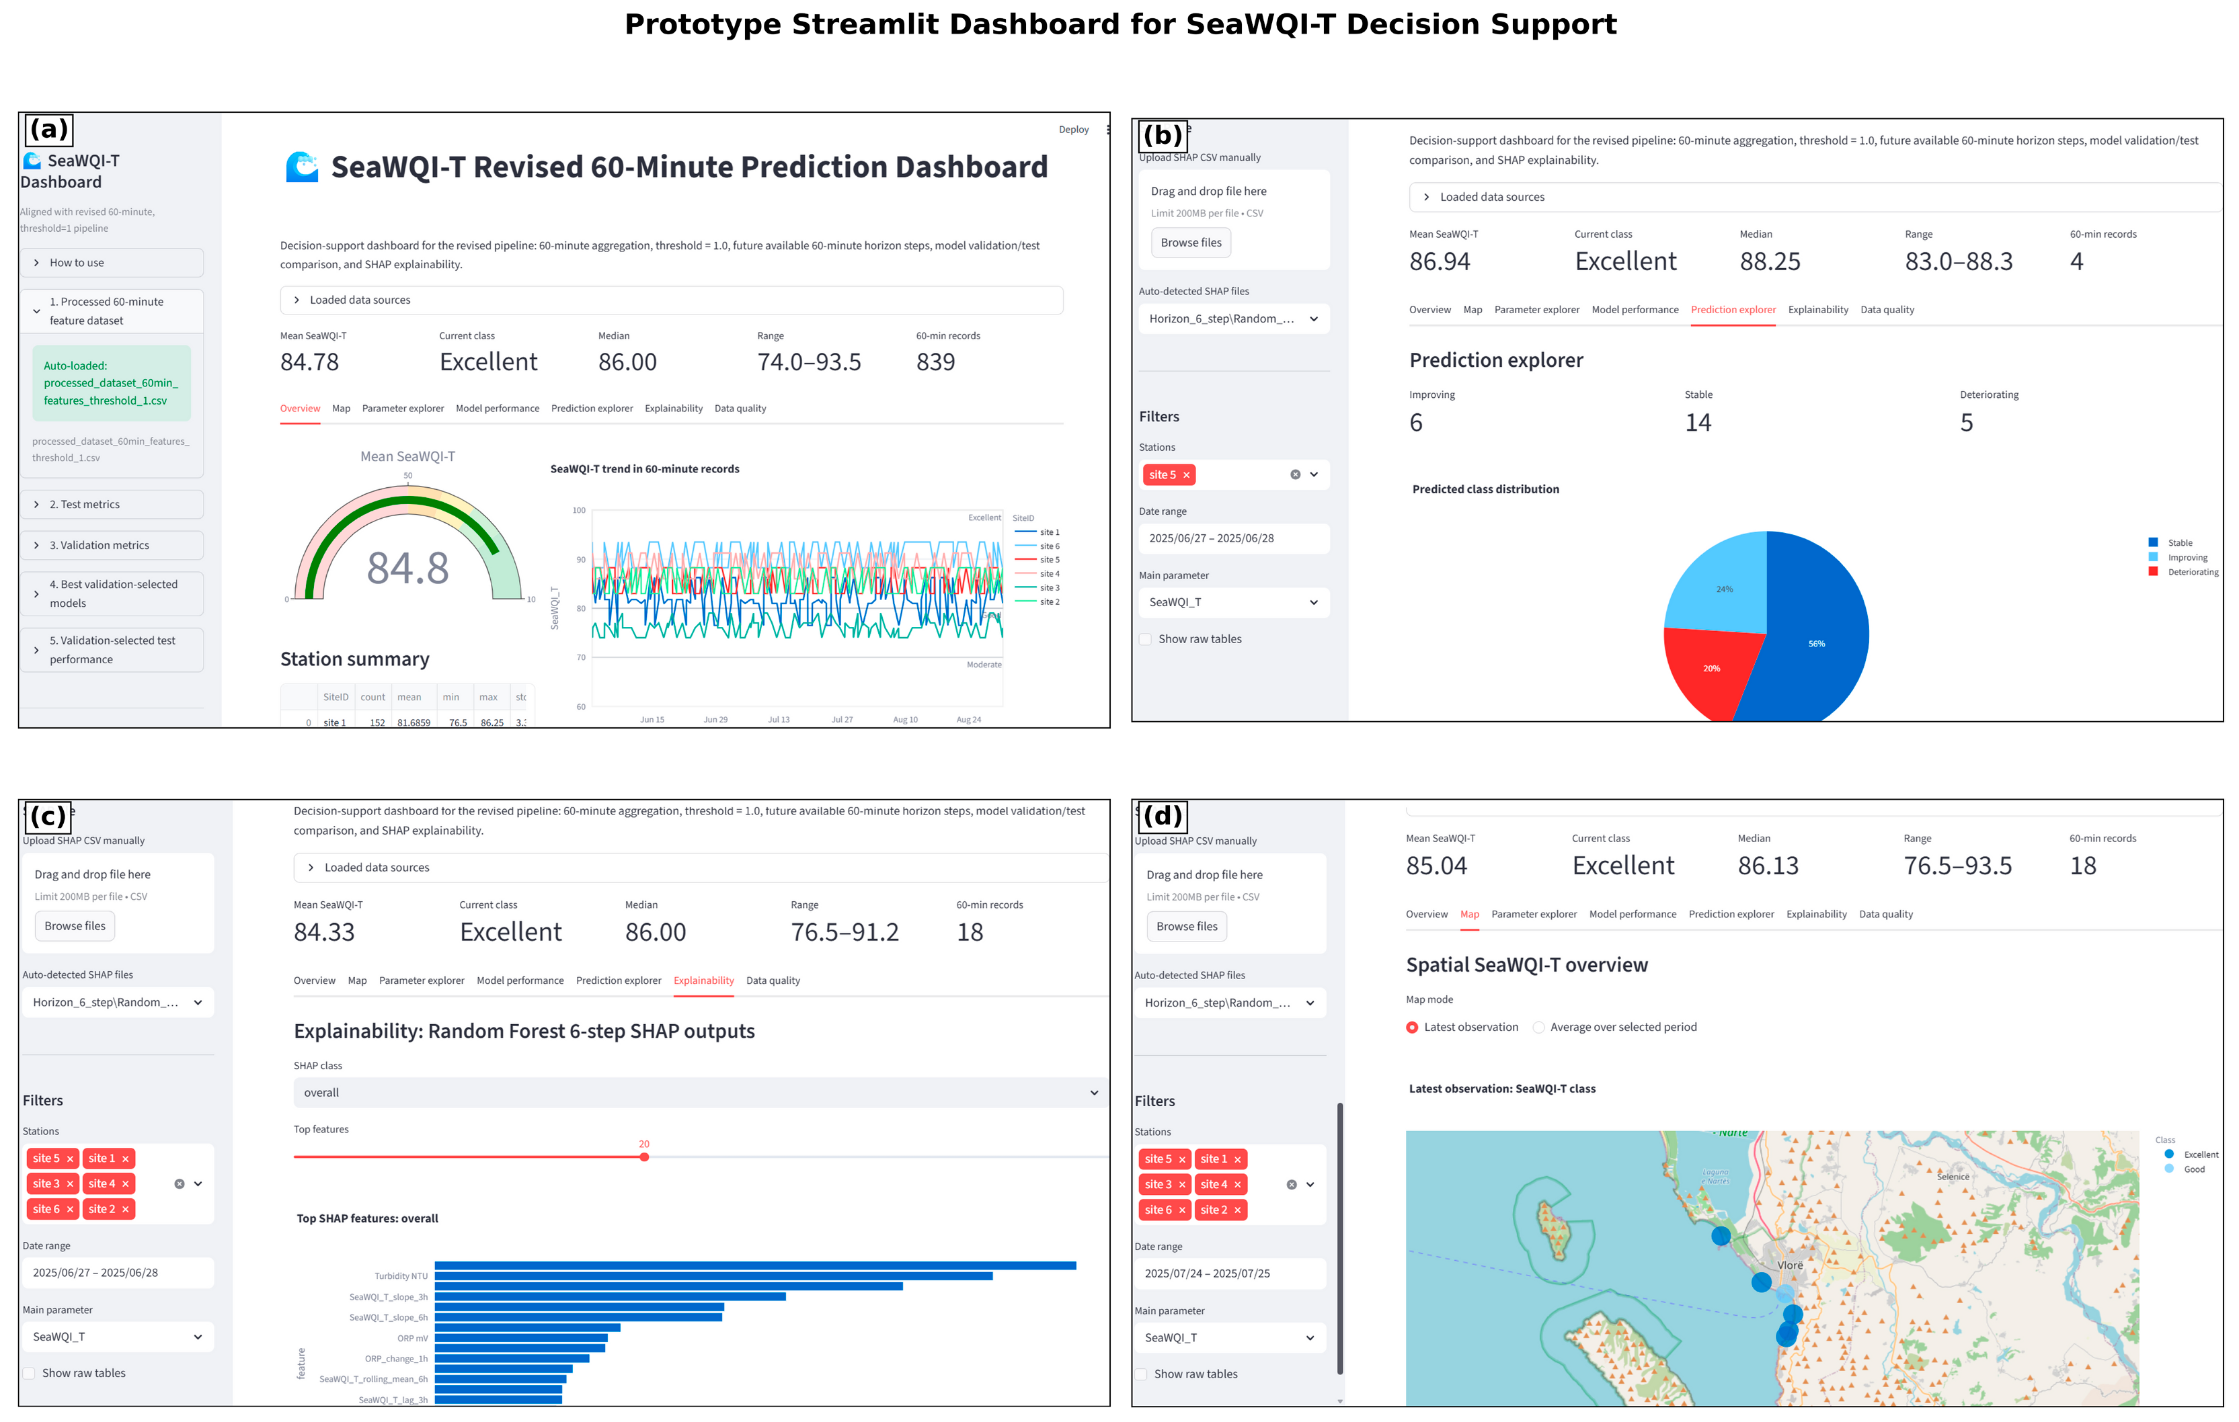Clear all stations in the panel (b) Stations box
This screenshot has width=2239, height=1422.
1295,475
